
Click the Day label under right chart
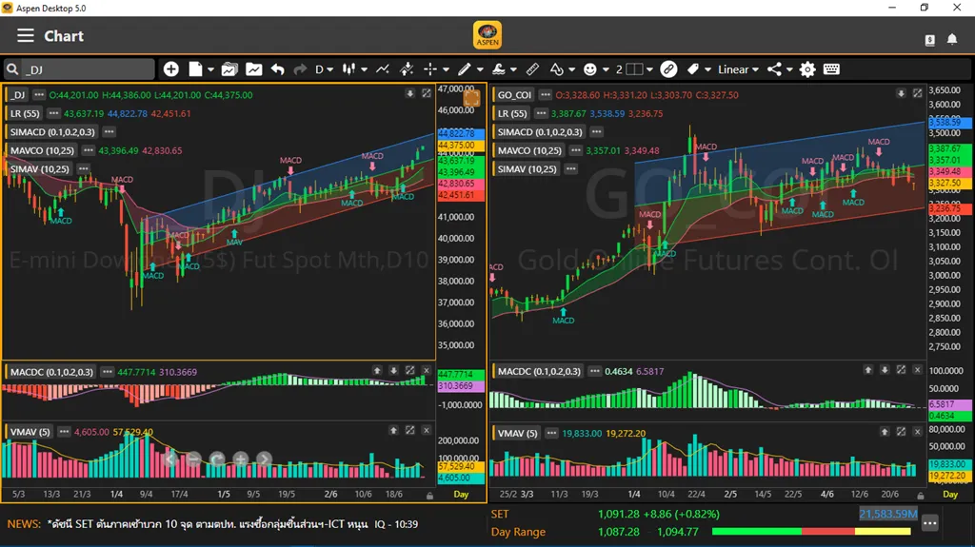[949, 495]
